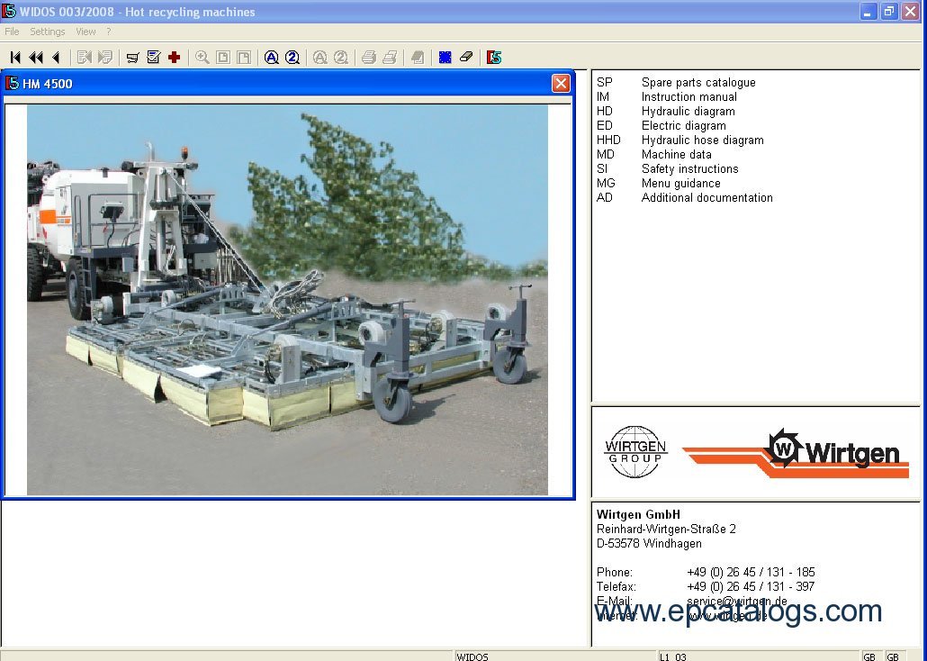927x661 pixels.
Task: Select the blue circled A toolbar icon
Action: (x=271, y=58)
